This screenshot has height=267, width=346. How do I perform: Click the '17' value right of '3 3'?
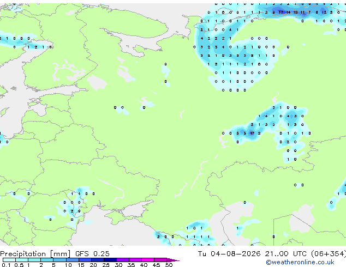[x=252, y=133]
